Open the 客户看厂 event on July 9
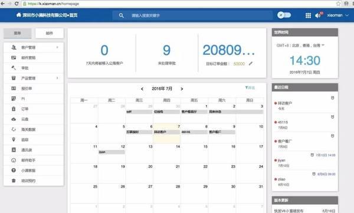Screen dimensions: 354x213 click(222, 132)
